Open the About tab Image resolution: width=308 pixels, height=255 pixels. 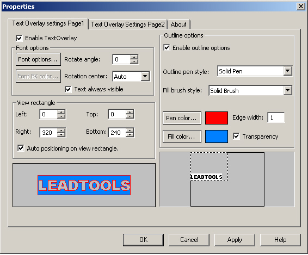178,24
